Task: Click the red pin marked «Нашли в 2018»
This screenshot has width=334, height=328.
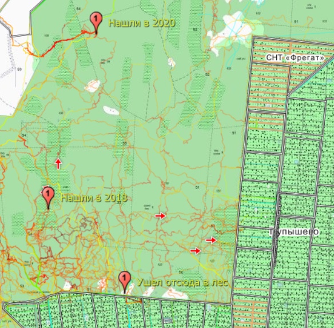Action: tap(48, 198)
